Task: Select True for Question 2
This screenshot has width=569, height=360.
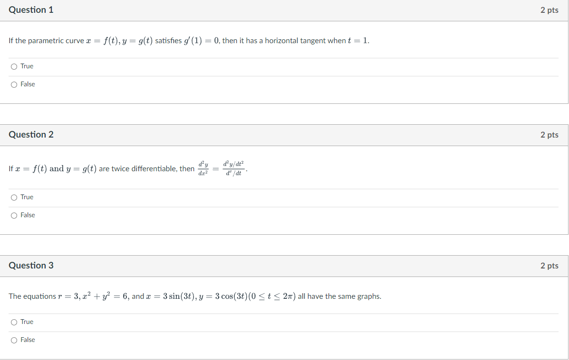Action: pos(14,197)
